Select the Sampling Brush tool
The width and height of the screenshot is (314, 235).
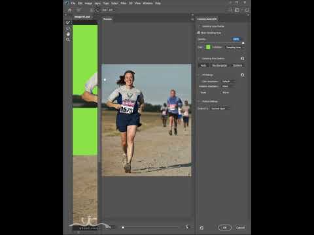tap(68, 22)
